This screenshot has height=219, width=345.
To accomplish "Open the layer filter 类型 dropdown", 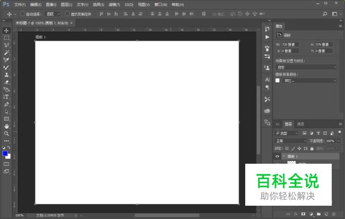I will (x=287, y=133).
